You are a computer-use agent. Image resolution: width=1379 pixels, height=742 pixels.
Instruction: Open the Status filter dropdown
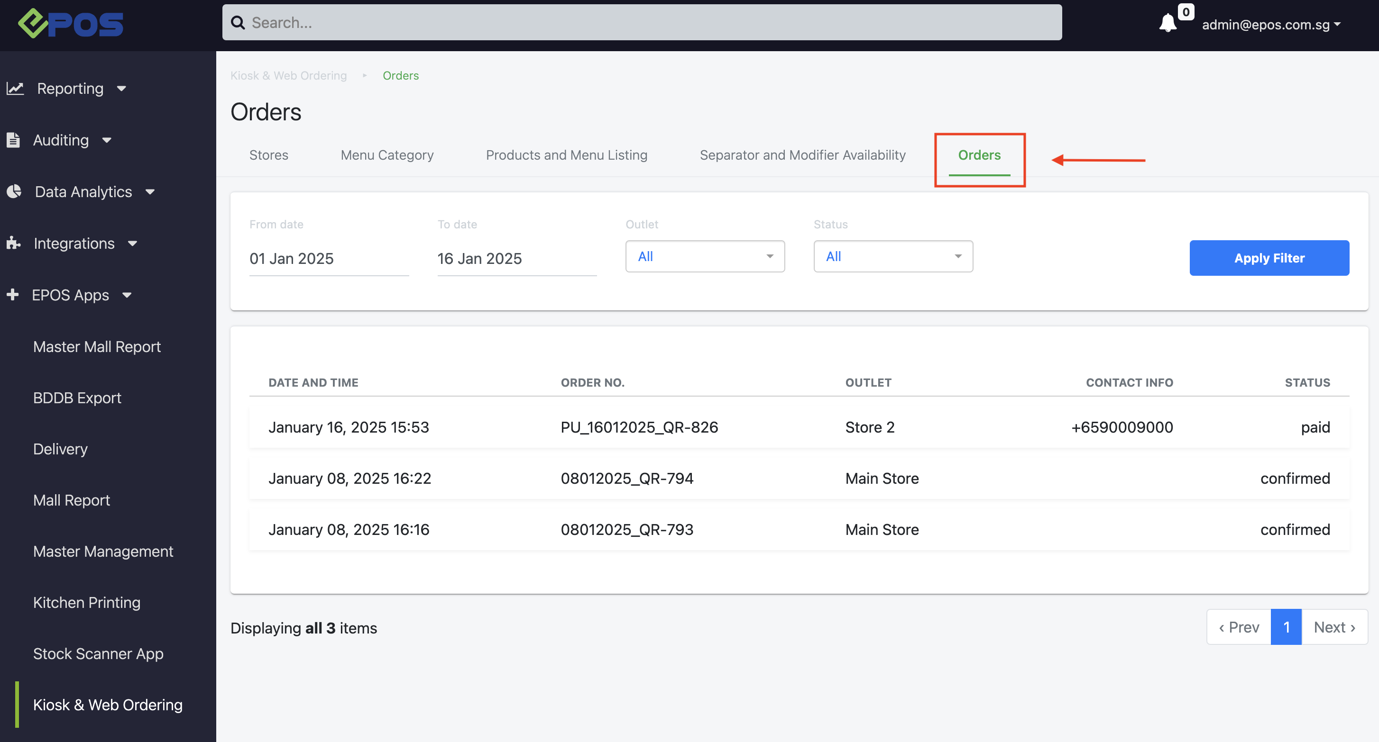(893, 256)
